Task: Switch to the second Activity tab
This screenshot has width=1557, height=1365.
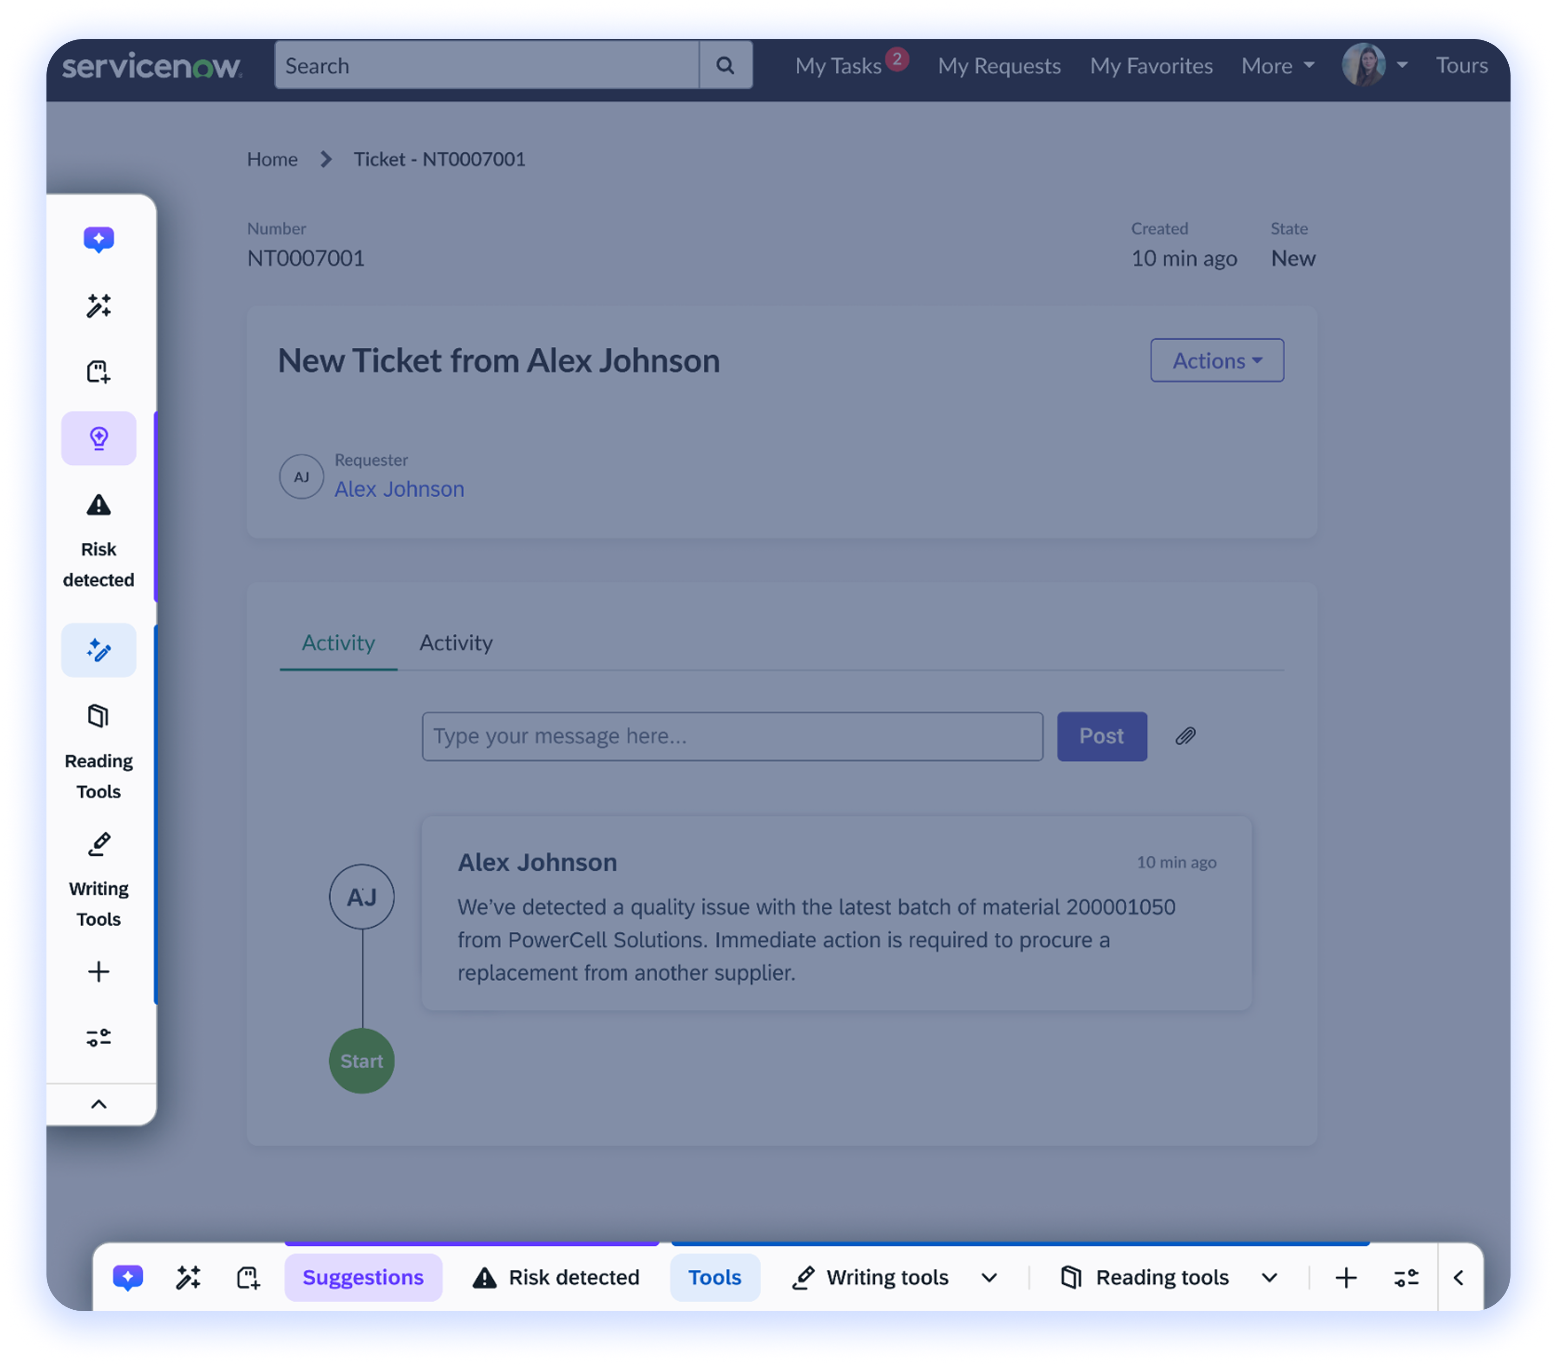Action: pos(456,643)
